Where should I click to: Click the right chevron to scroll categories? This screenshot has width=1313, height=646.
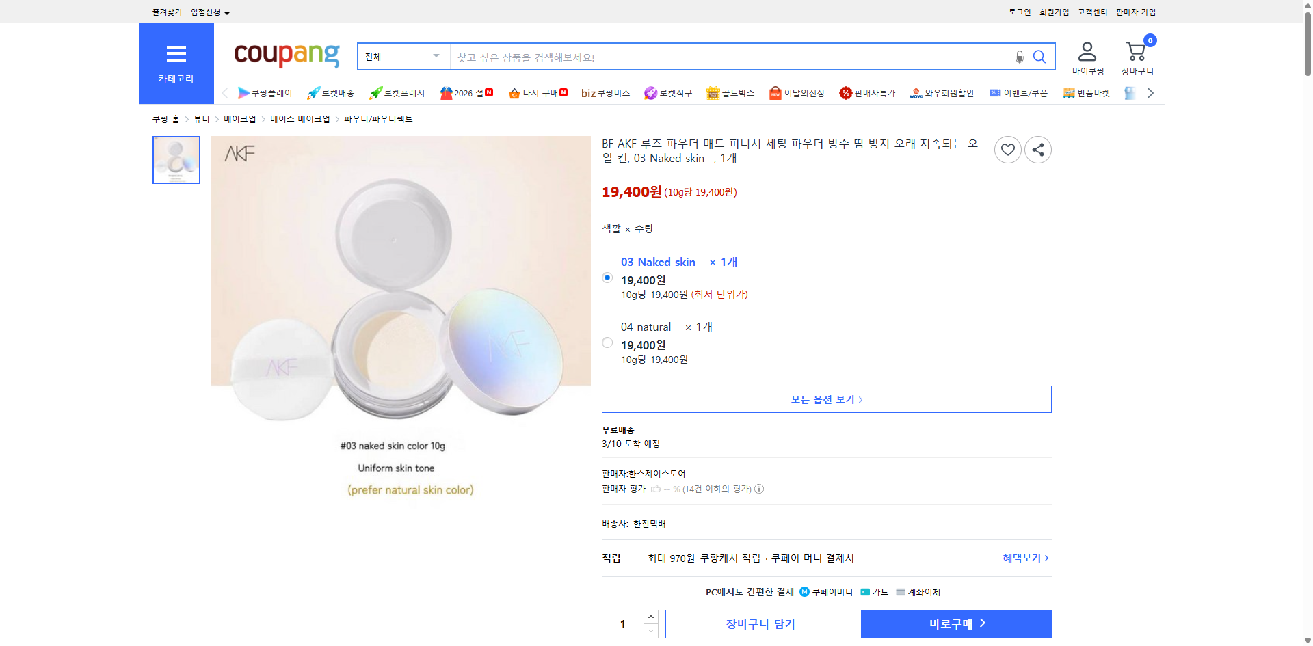coord(1150,92)
